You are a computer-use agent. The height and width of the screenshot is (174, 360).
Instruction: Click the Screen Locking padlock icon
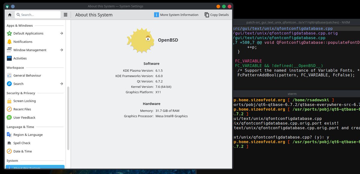(x=9, y=101)
